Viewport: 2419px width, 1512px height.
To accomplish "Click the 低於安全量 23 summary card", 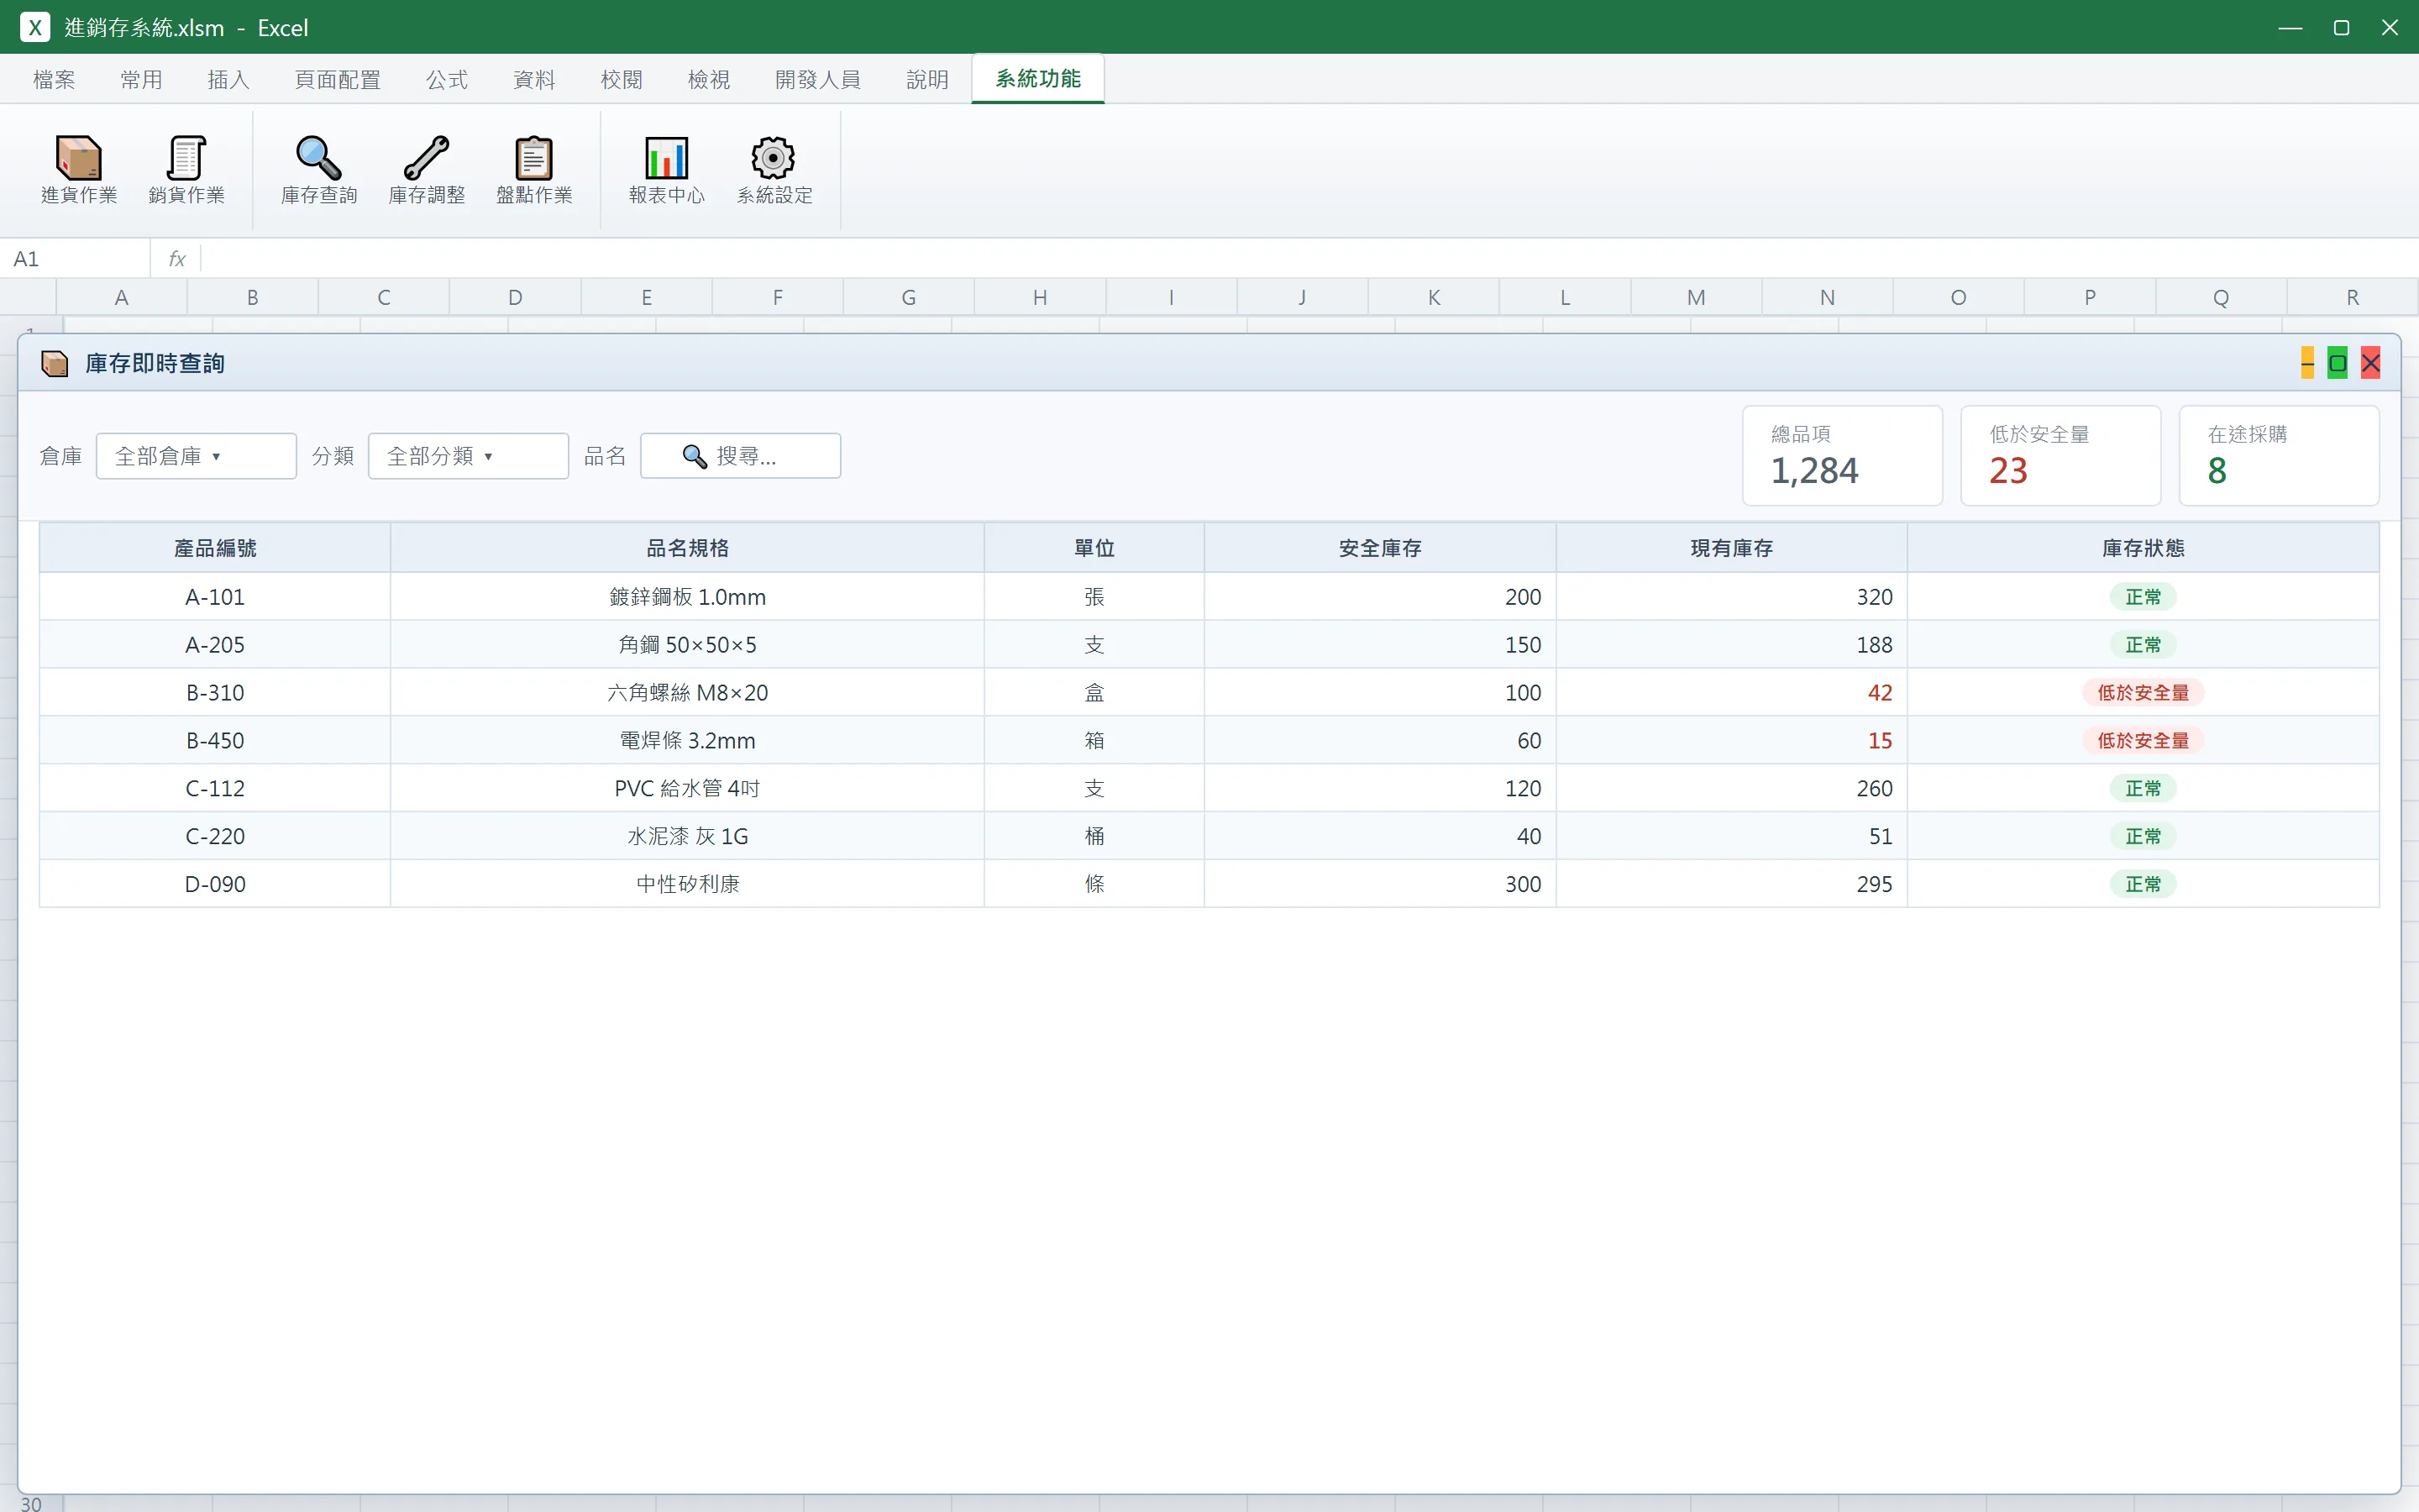I will [x=2061, y=455].
